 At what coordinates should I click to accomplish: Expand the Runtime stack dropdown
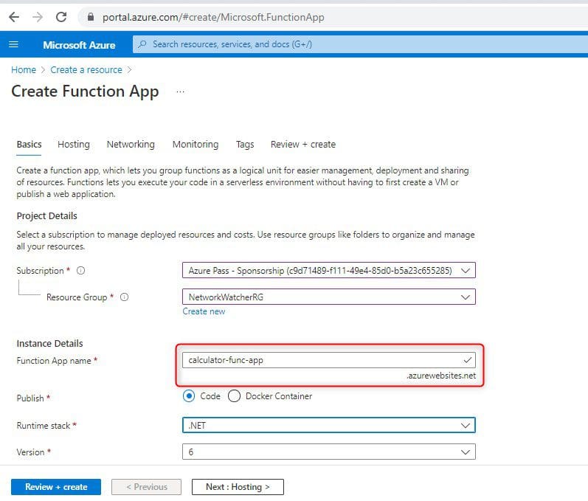click(x=329, y=425)
